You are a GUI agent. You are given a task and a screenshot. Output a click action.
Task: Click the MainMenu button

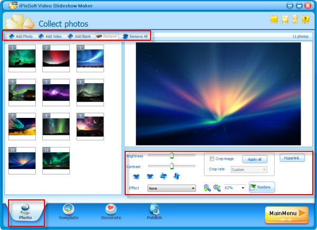click(x=287, y=215)
